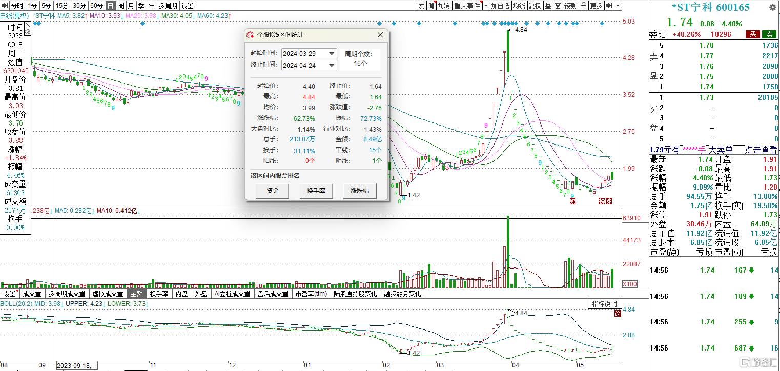Click 加自选 to add to watchlist
The width and height of the screenshot is (780, 371).
coord(500,6)
